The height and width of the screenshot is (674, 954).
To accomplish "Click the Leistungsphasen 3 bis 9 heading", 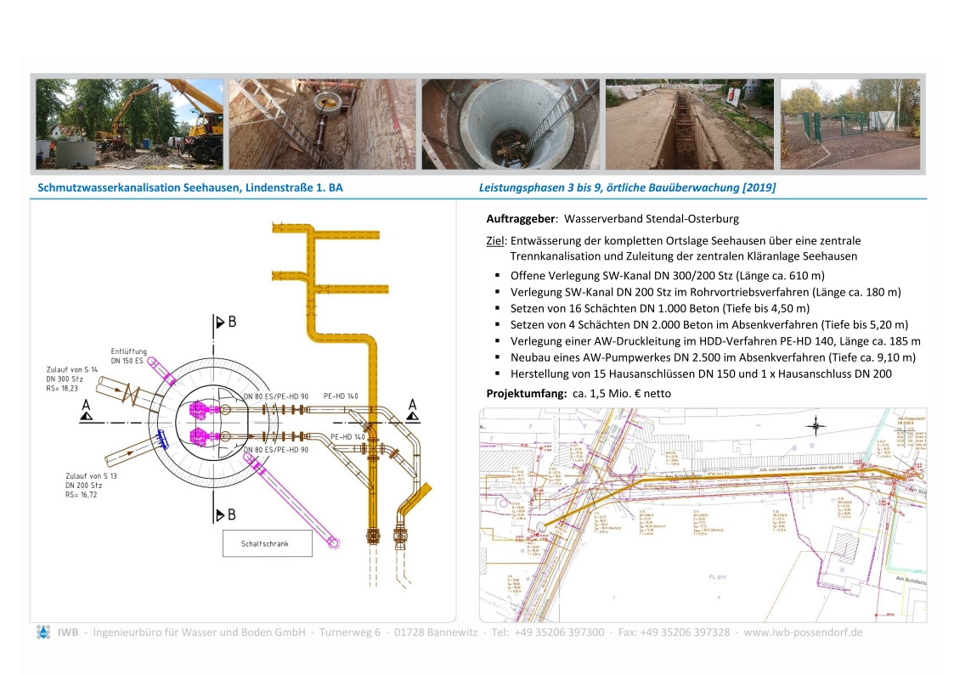I will pyautogui.click(x=627, y=188).
